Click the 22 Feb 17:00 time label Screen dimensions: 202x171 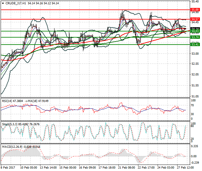click(x=146, y=168)
